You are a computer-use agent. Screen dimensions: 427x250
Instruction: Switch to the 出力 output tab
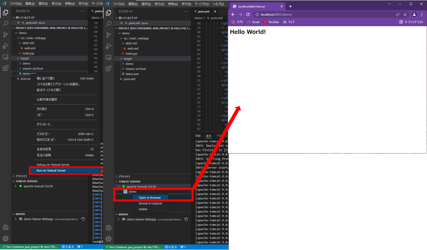[x=208, y=136]
